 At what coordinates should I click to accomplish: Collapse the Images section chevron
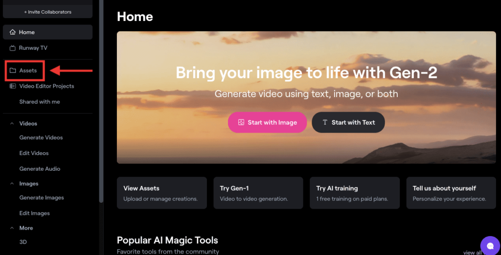(x=12, y=184)
